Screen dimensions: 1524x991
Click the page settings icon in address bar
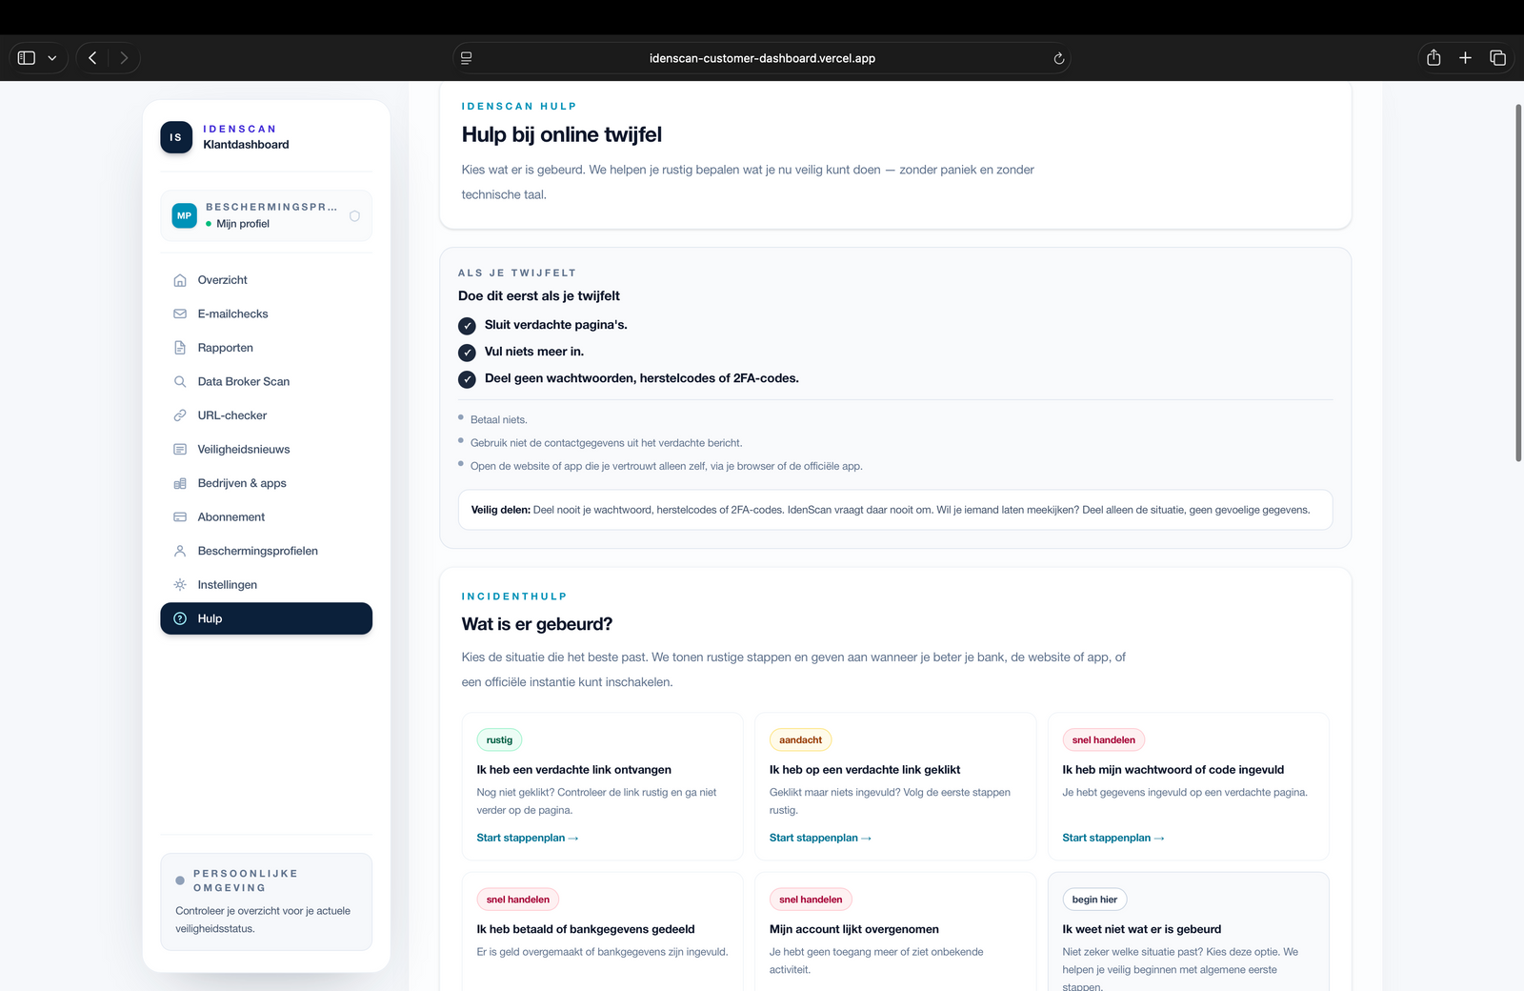tap(467, 58)
